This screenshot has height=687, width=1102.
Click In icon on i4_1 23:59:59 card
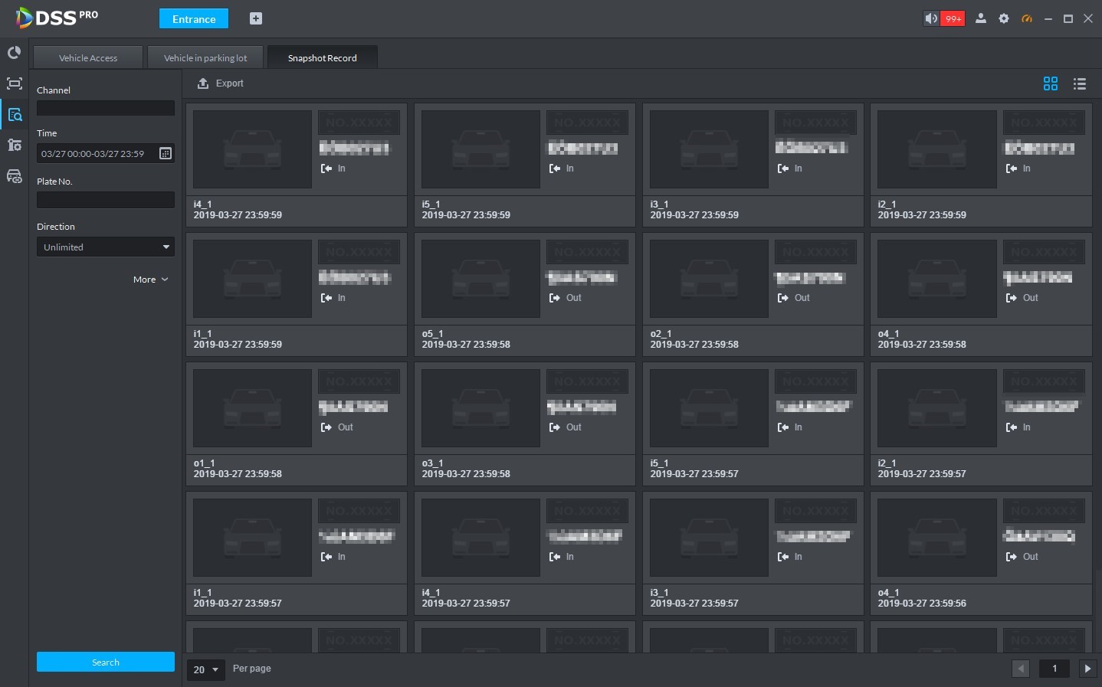point(326,168)
